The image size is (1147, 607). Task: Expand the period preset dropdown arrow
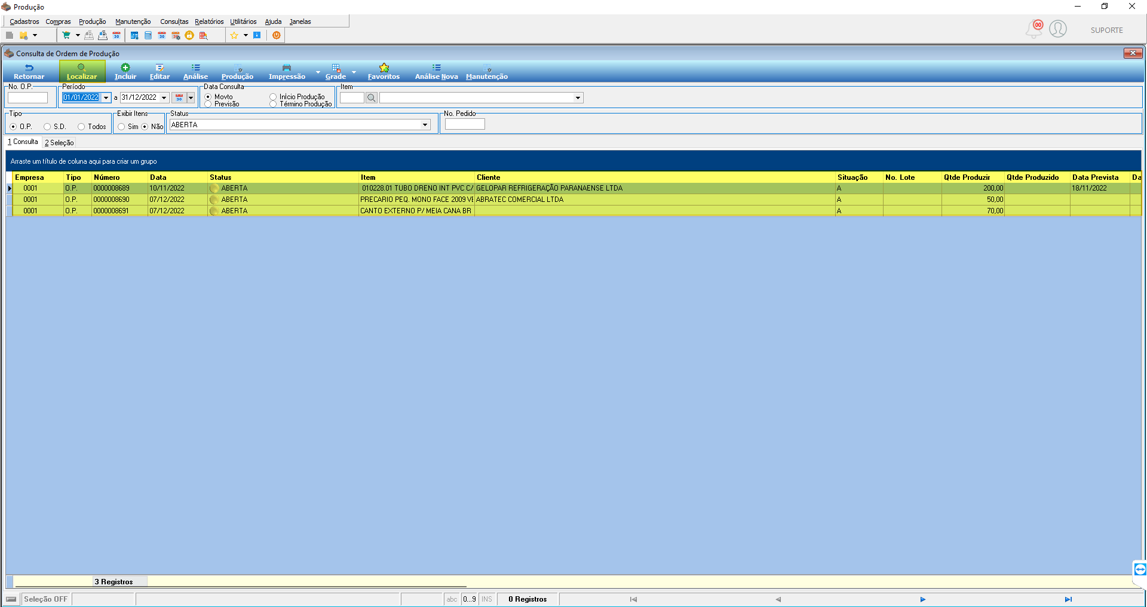(191, 97)
